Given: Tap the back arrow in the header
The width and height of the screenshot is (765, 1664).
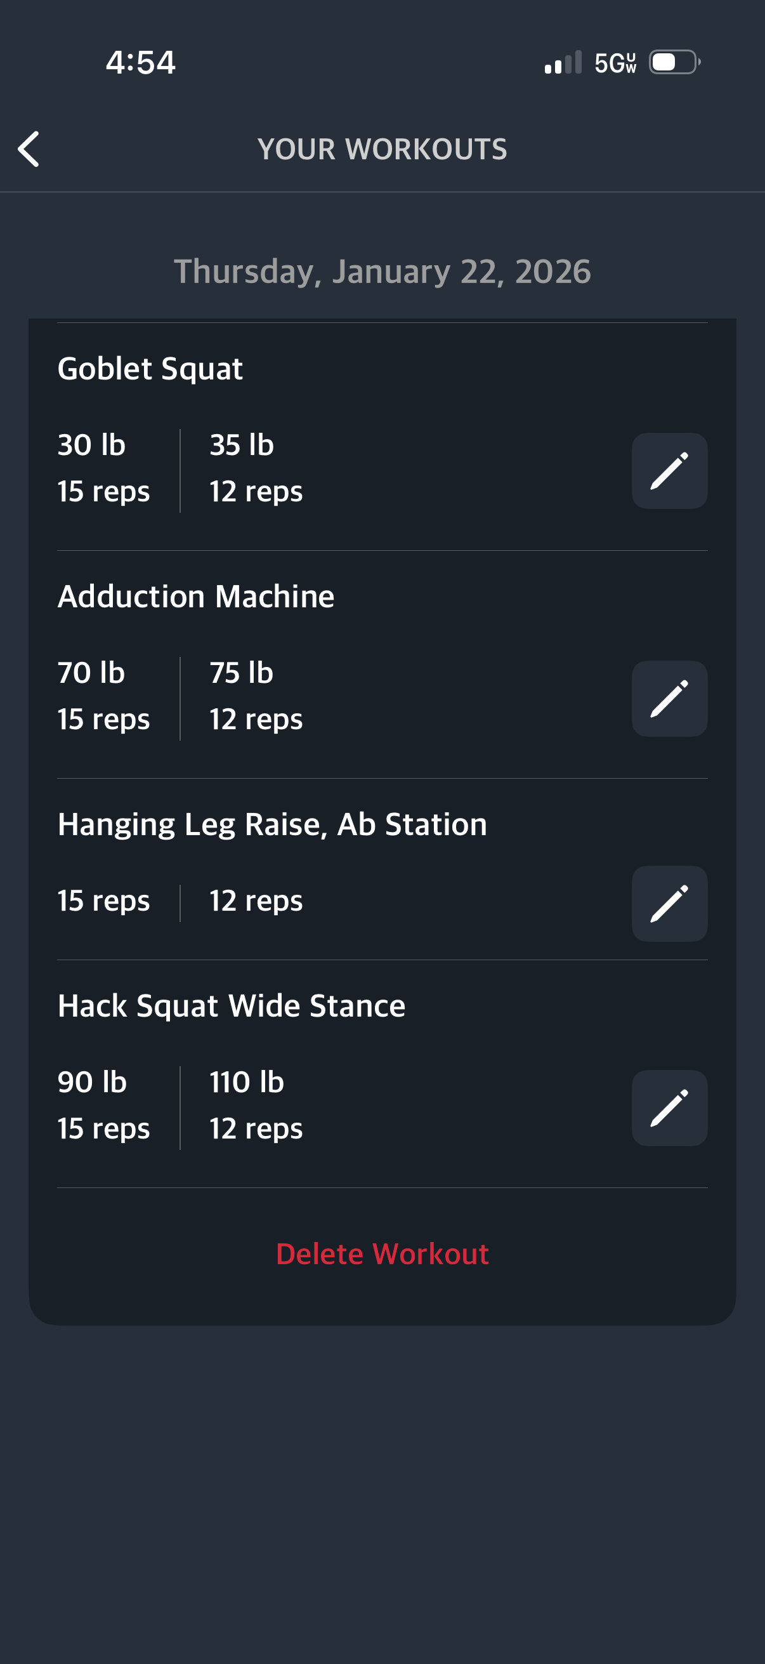Looking at the screenshot, I should click(29, 149).
